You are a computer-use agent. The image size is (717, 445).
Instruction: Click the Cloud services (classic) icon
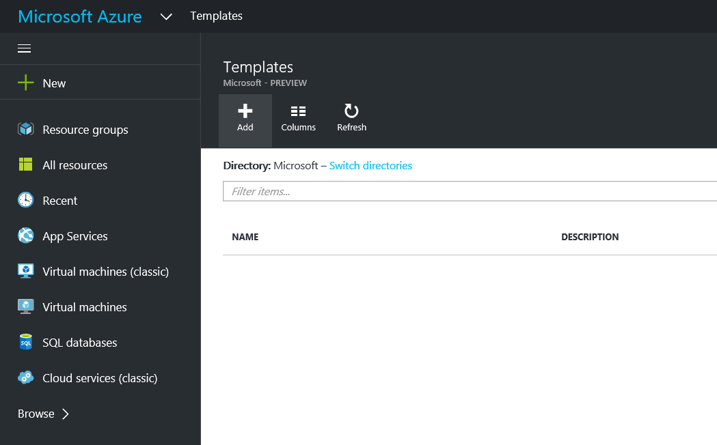(25, 378)
